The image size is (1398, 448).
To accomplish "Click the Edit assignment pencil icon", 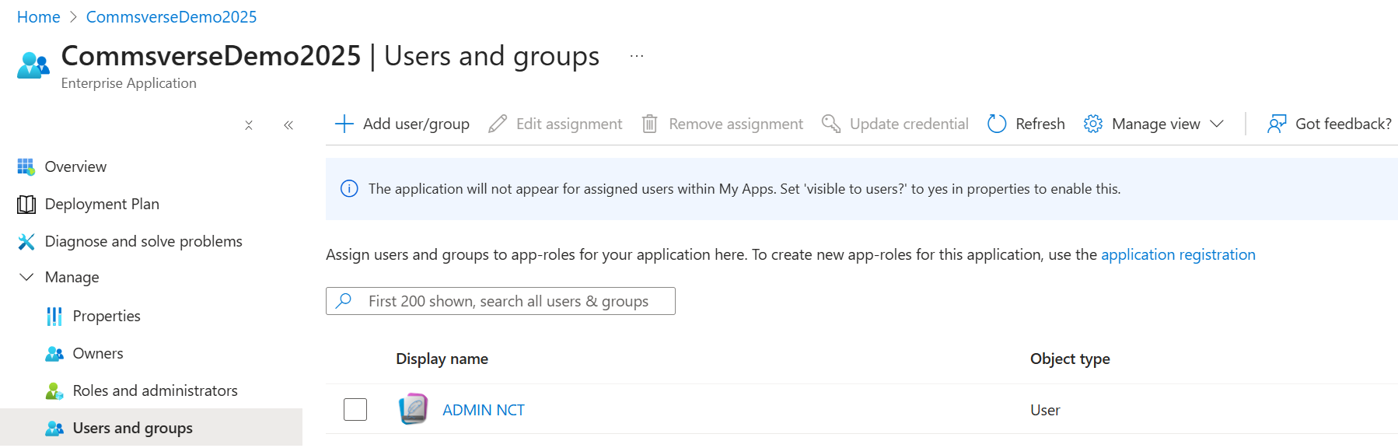I will click(x=498, y=124).
